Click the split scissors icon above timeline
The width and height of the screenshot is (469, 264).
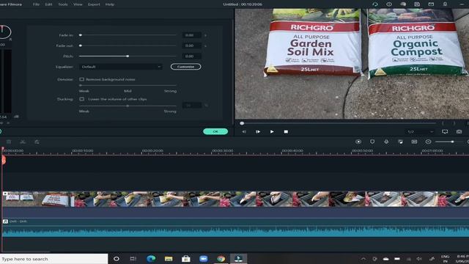[x=23, y=142]
